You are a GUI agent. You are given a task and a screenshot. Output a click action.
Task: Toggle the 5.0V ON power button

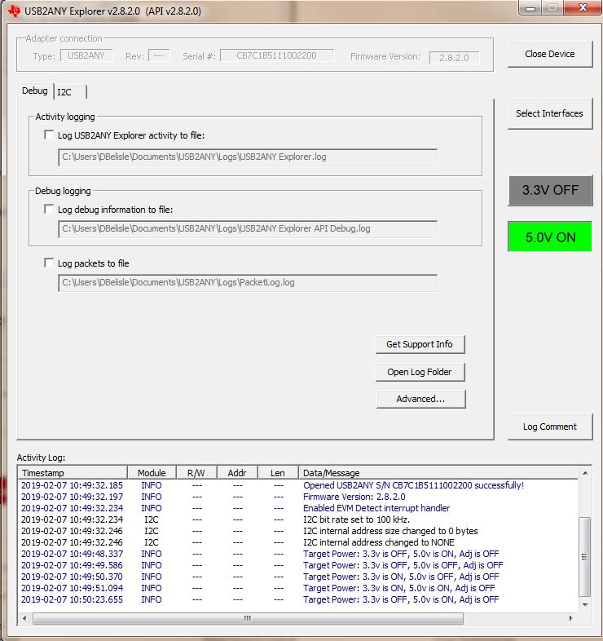[550, 237]
